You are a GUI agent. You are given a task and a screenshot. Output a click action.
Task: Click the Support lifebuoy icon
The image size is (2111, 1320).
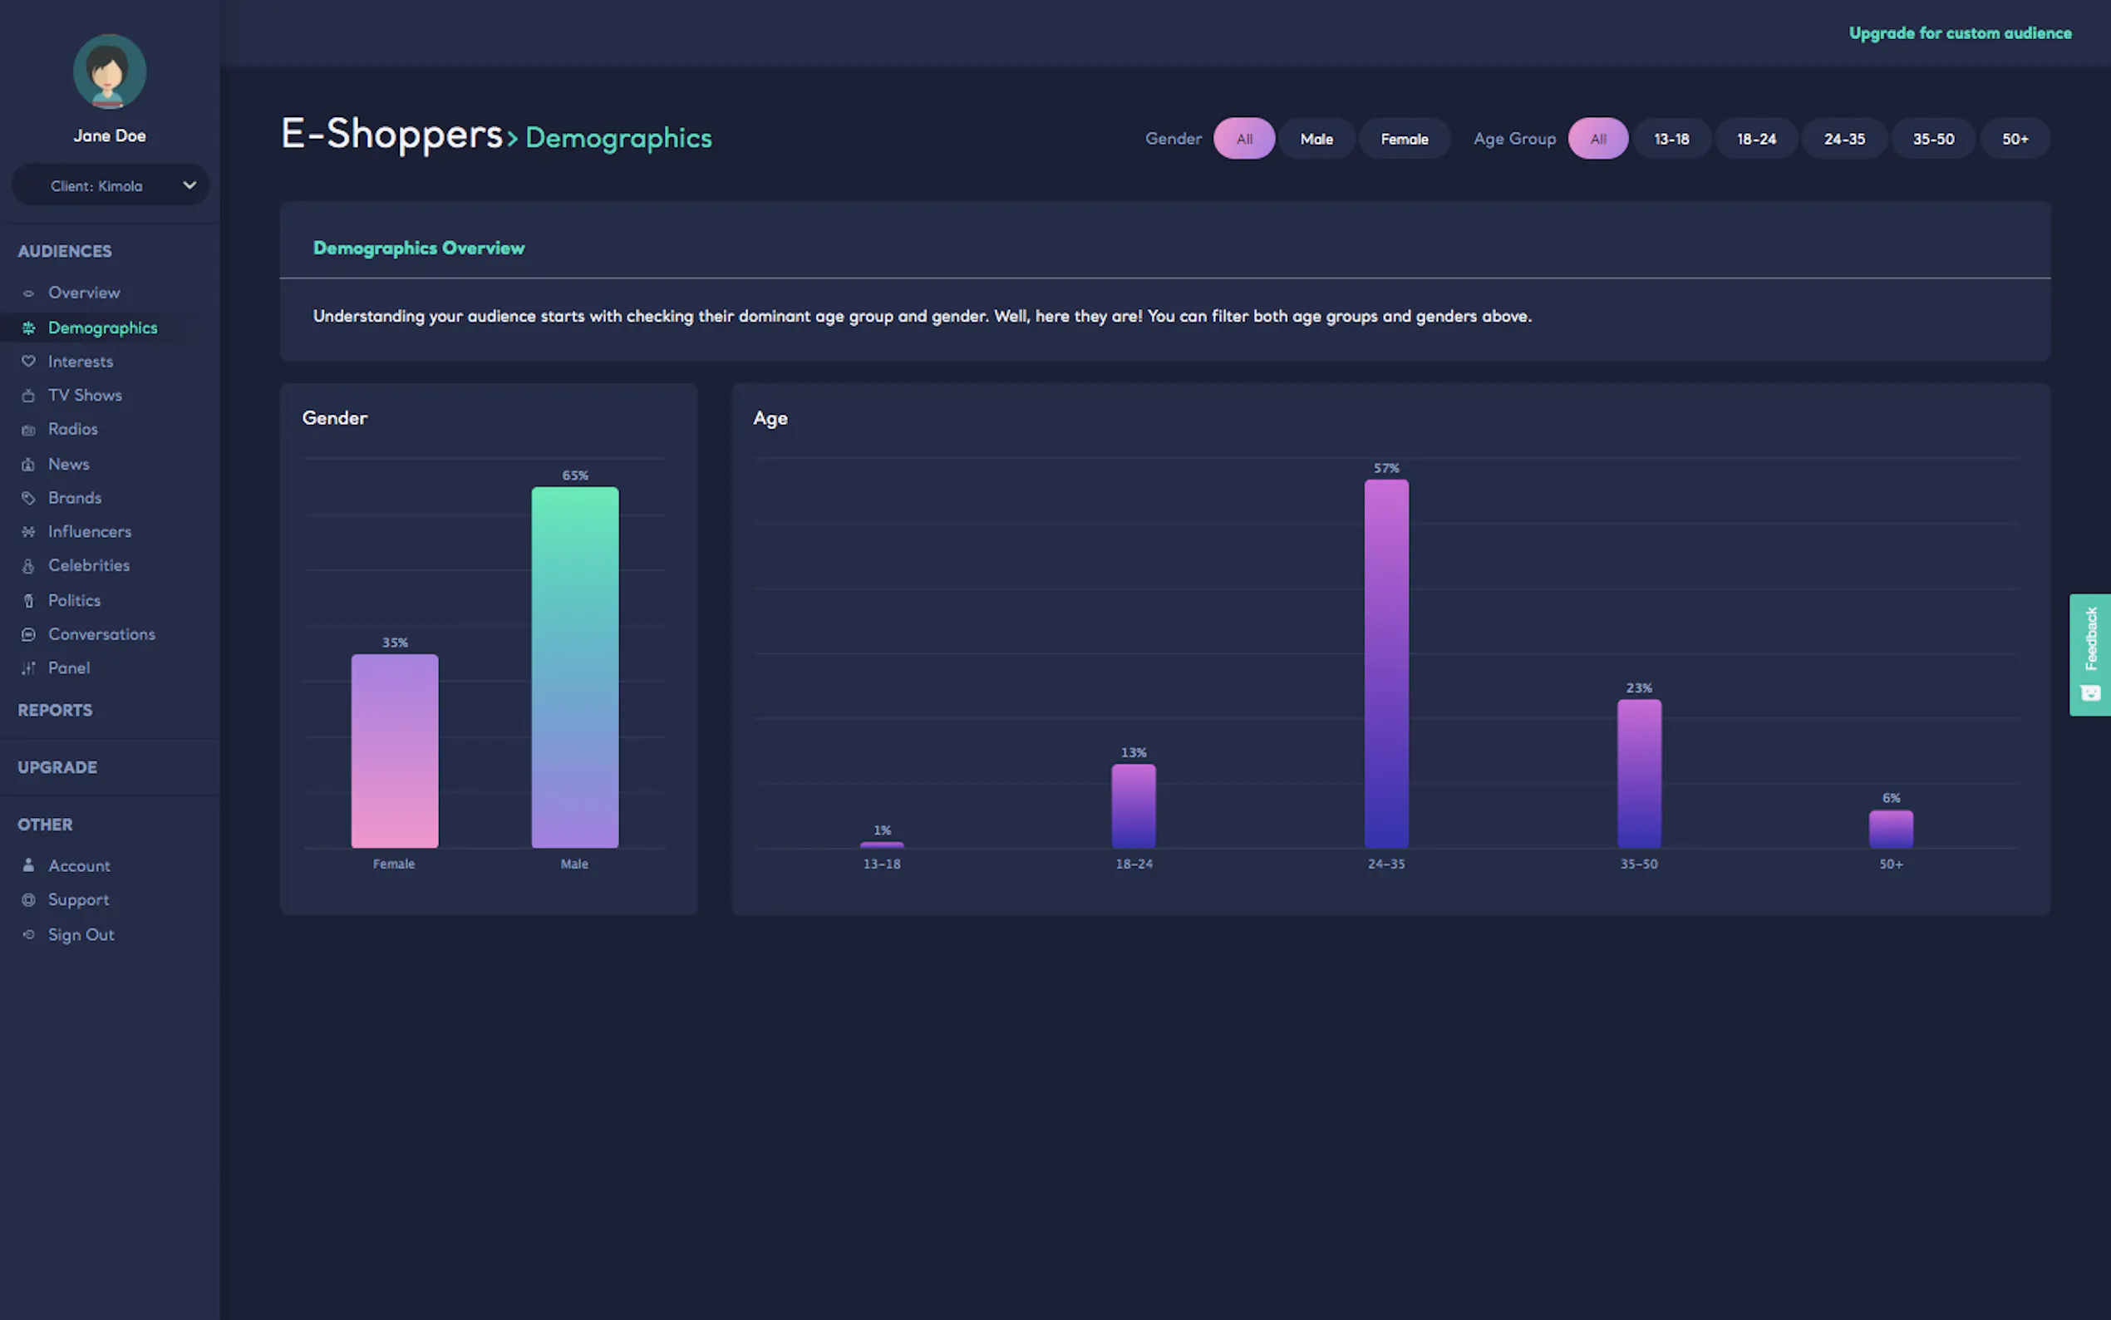pyautogui.click(x=28, y=900)
